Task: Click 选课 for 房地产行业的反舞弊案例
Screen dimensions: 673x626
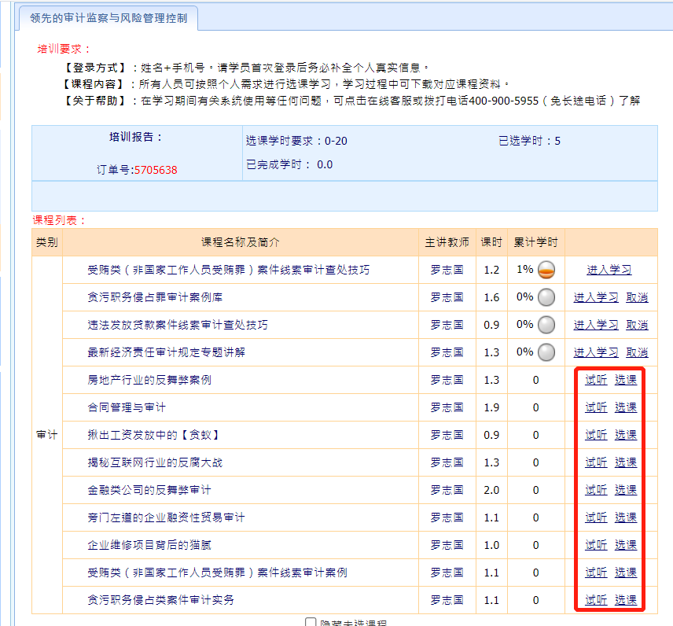Action: pos(626,380)
